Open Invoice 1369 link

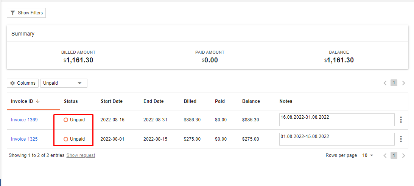click(24, 120)
